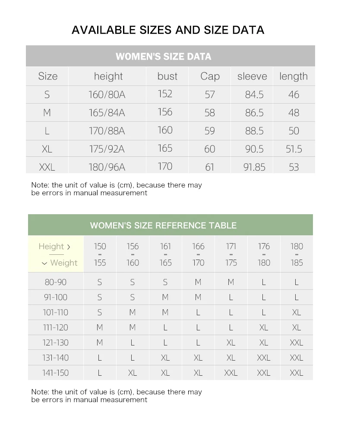Click the 121-130 weight row label
This screenshot has width=341, height=431.
(56, 342)
